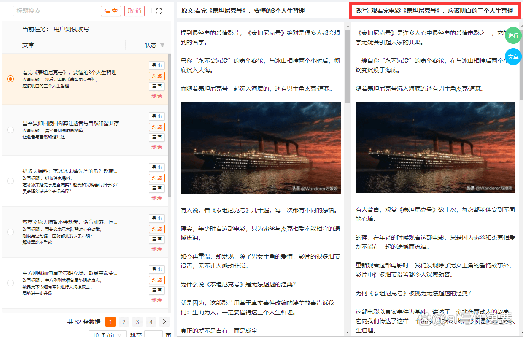The height and width of the screenshot is (337, 523).
Task: Export the 泰坦尼克号 article via 导出
Action: (156, 65)
